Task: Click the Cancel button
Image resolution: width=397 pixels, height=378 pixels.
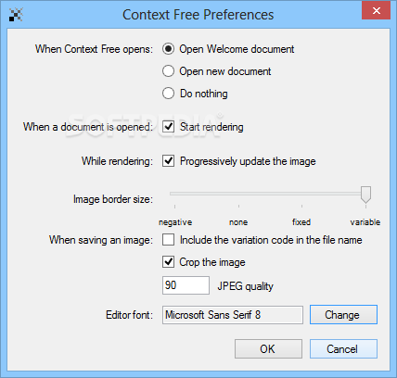Action: click(x=343, y=349)
